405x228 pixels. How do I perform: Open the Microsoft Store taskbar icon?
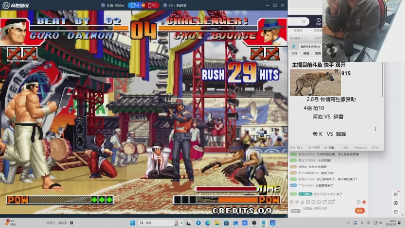click(x=226, y=223)
